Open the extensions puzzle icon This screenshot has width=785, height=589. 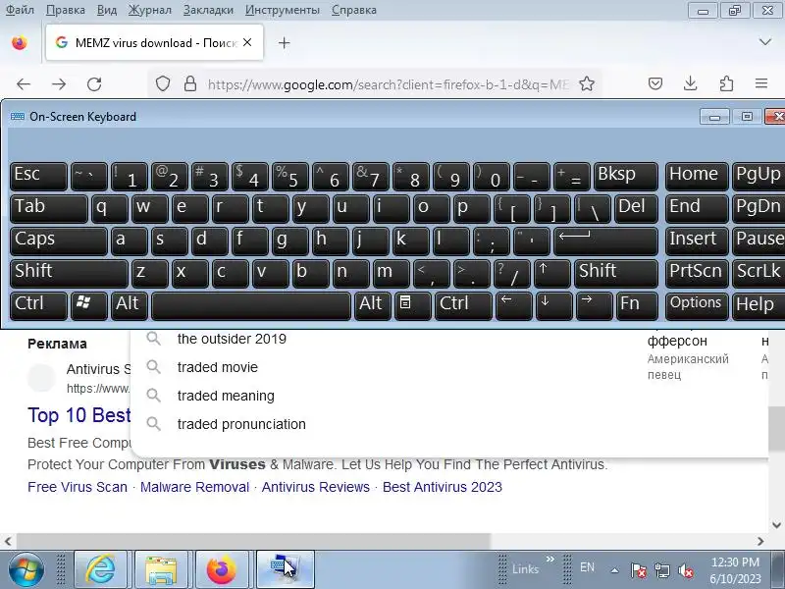point(726,83)
